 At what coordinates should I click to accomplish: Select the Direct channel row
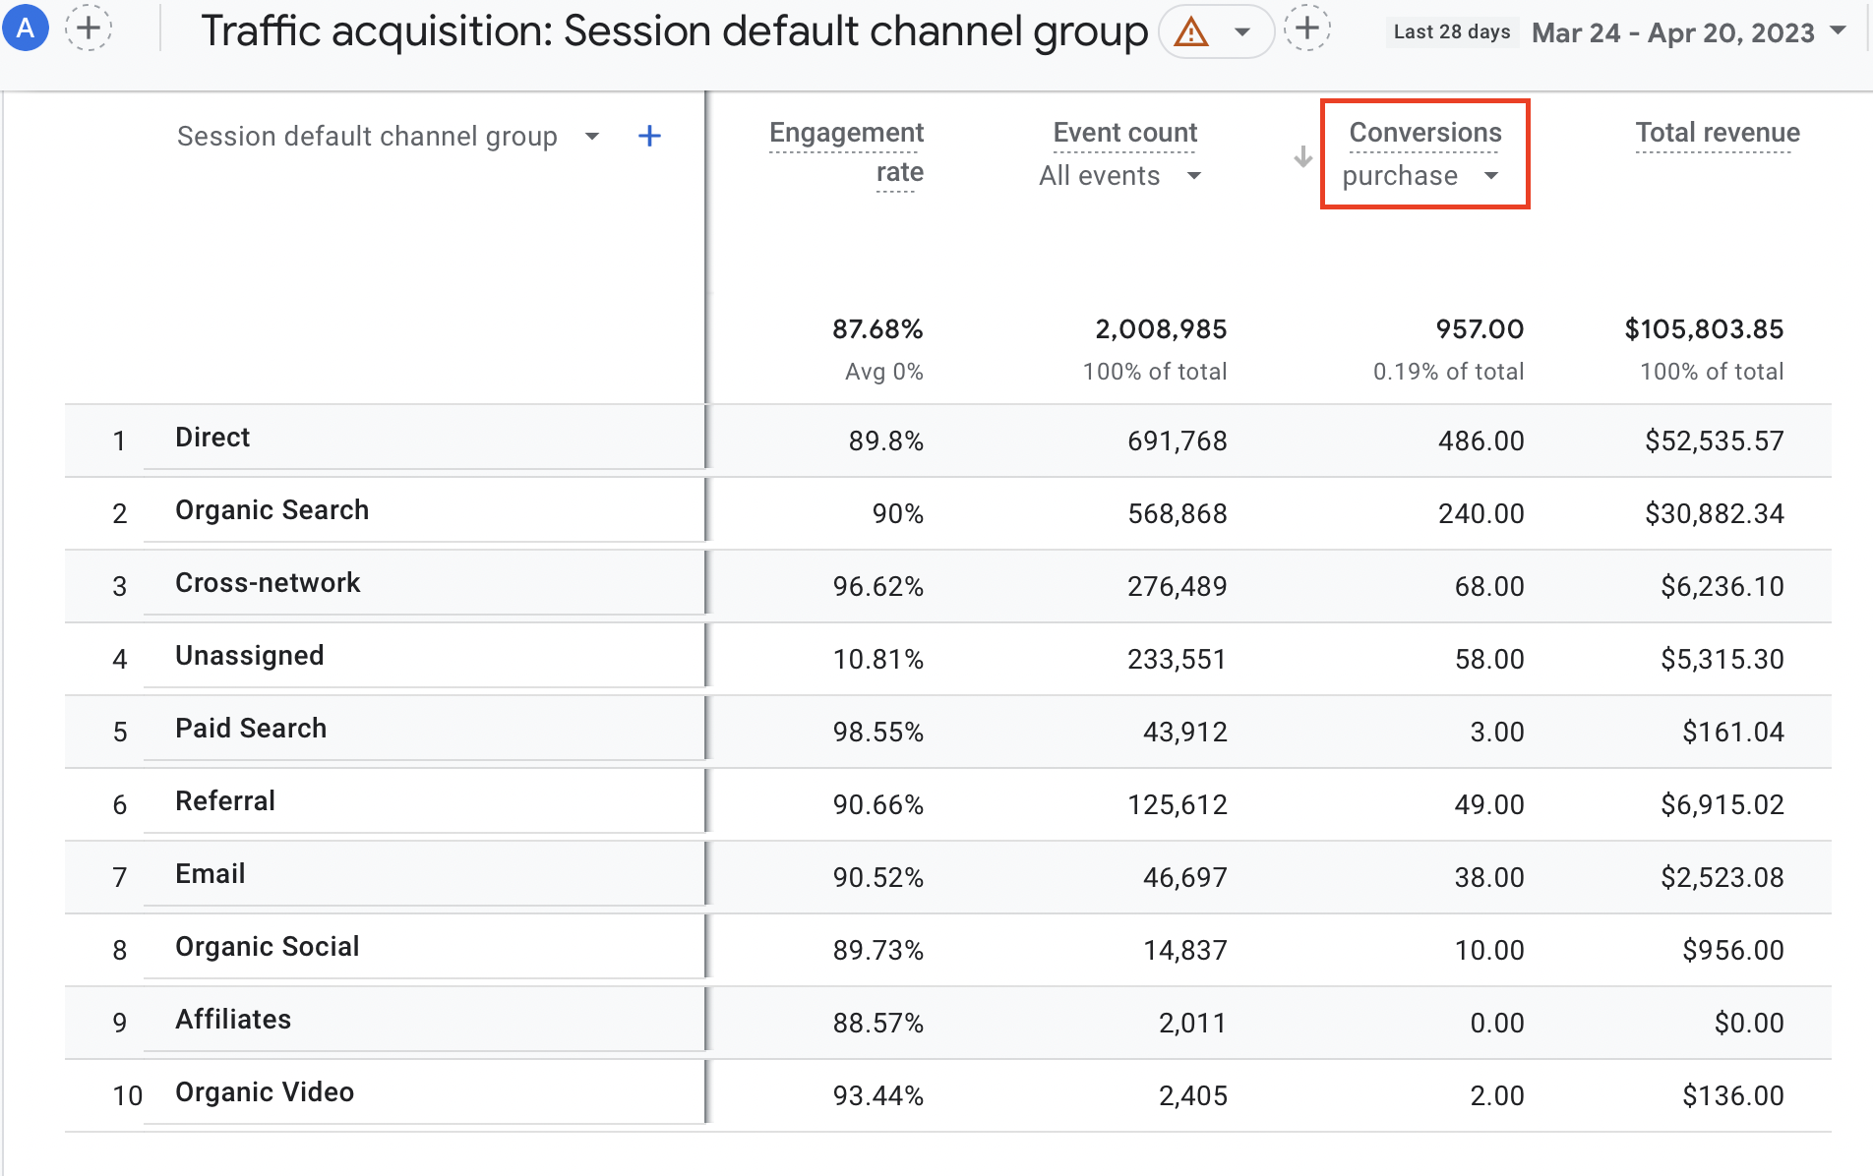tap(212, 438)
